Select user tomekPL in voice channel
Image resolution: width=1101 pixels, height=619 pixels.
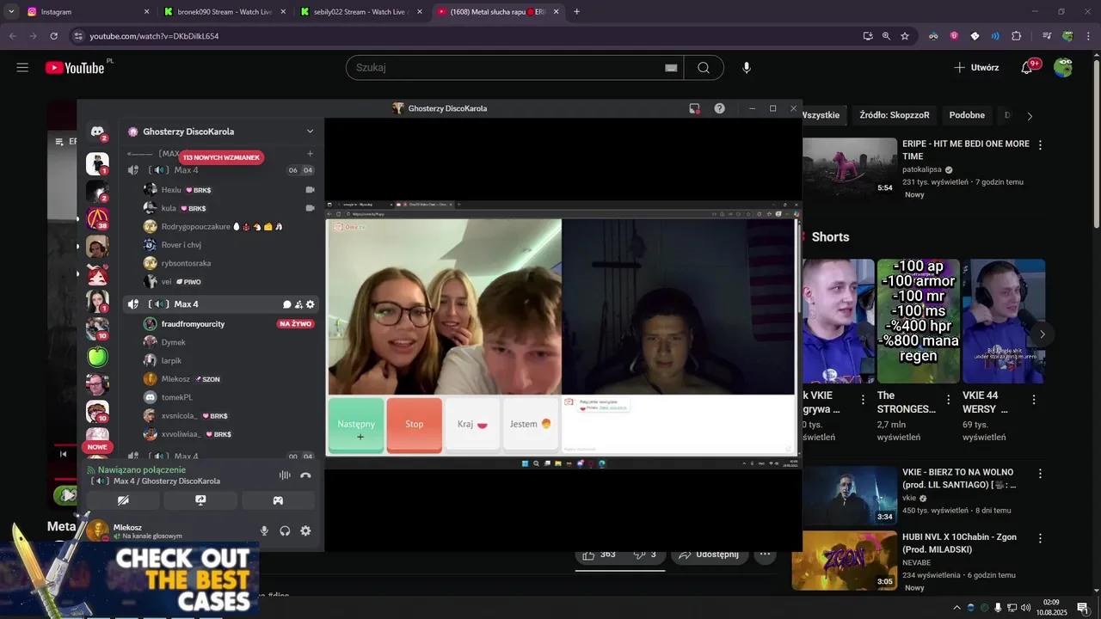coord(177,397)
